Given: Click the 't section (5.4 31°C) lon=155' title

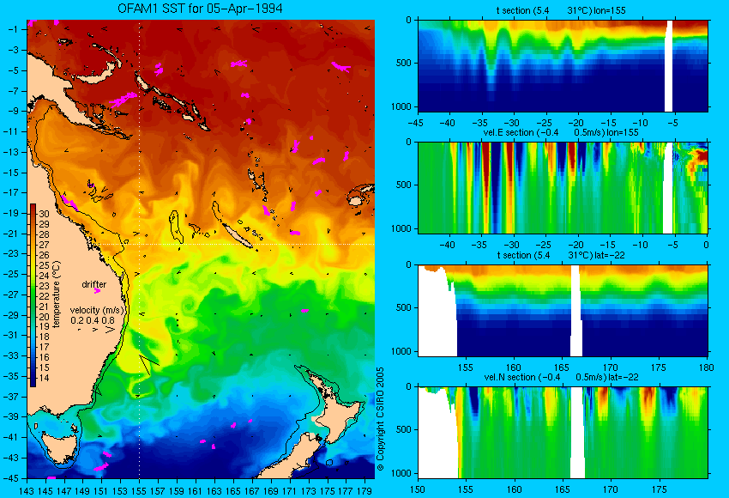Looking at the screenshot, I should click(x=561, y=10).
